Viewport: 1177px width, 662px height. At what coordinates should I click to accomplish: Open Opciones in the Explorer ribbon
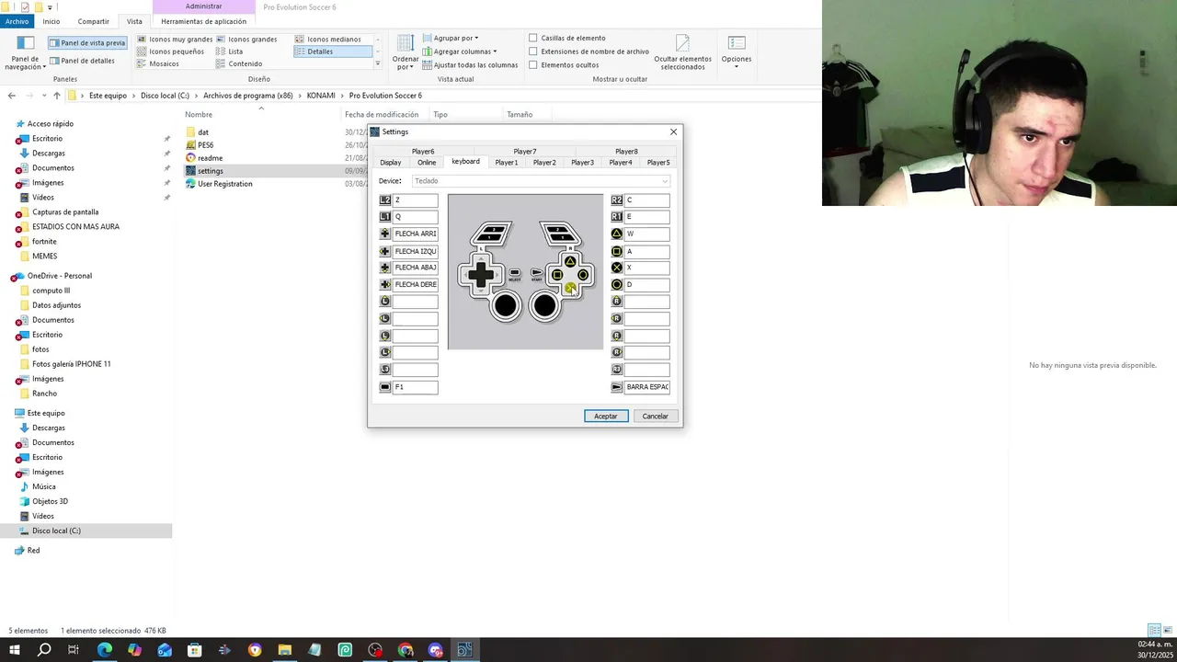coord(737,53)
